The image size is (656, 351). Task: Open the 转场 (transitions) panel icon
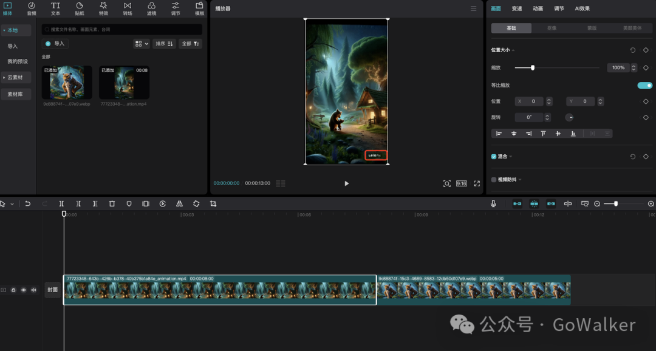pos(127,8)
